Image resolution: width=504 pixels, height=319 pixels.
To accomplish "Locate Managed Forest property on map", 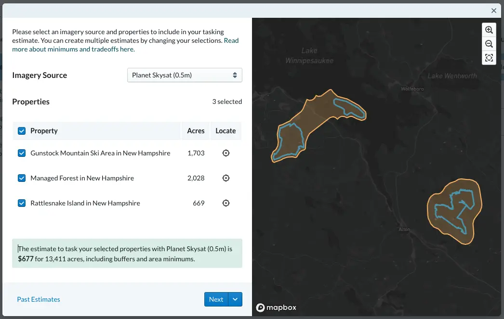I will [226, 178].
